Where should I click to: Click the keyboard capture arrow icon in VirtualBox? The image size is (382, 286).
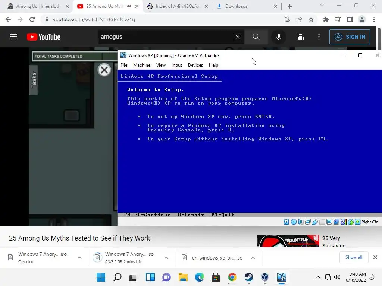pos(357,222)
